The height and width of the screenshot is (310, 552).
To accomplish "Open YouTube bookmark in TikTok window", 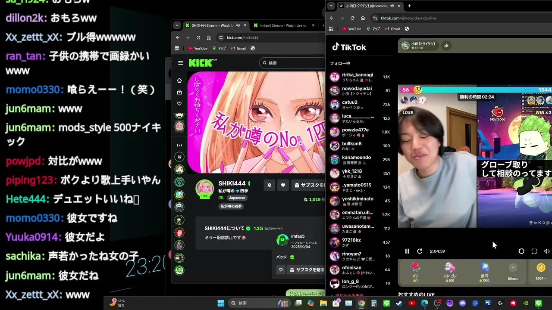I will click(x=352, y=29).
